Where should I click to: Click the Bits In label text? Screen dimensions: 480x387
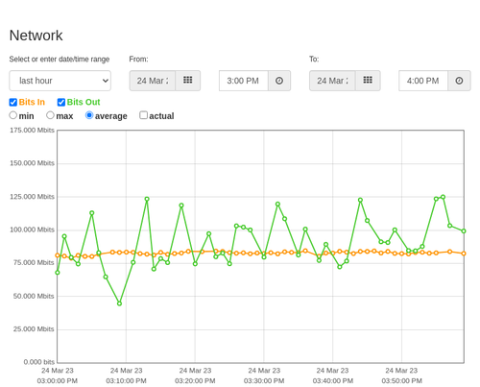click(32, 102)
